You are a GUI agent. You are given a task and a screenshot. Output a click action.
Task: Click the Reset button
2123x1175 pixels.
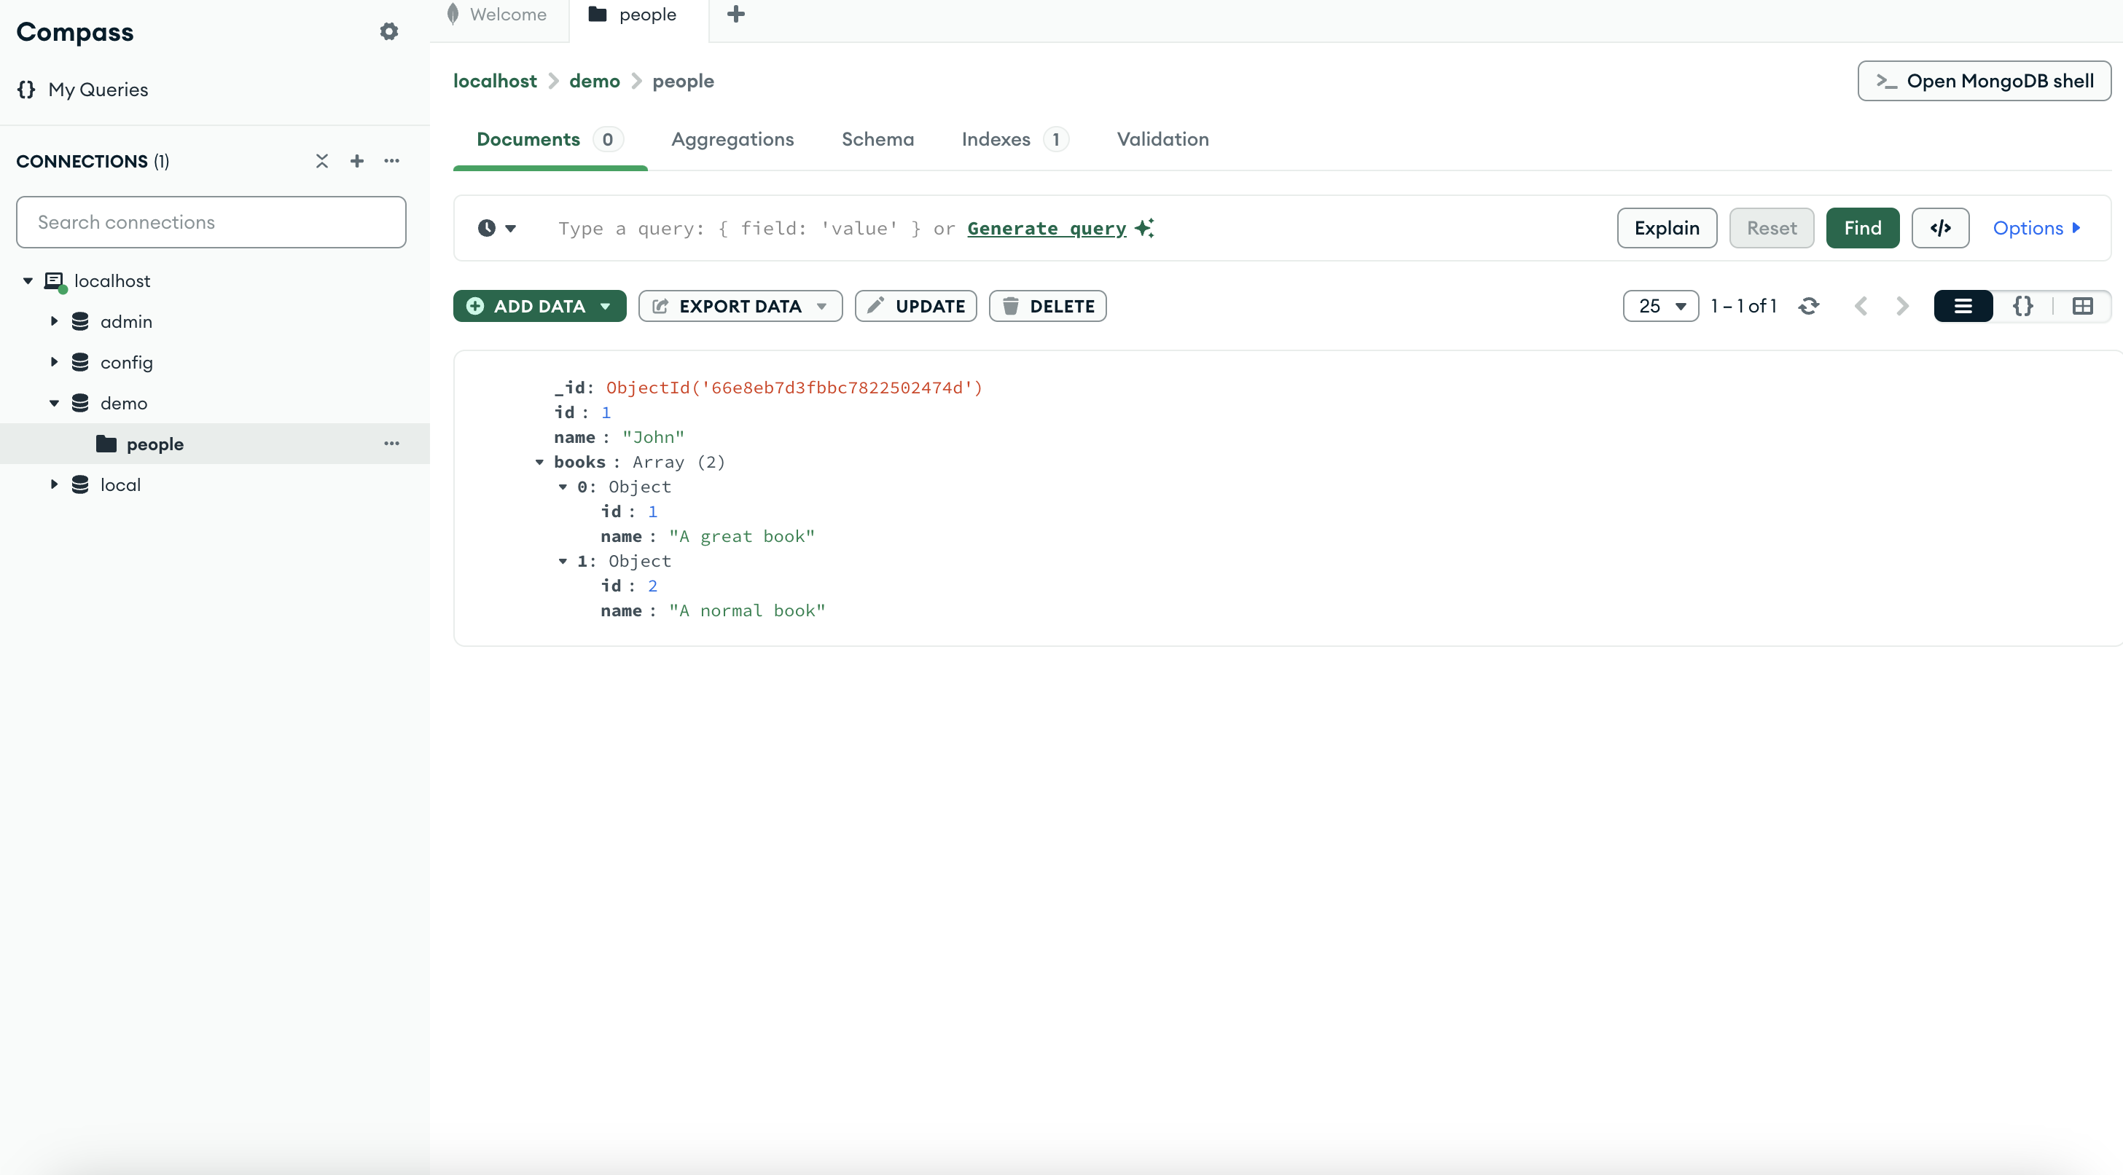(1772, 228)
